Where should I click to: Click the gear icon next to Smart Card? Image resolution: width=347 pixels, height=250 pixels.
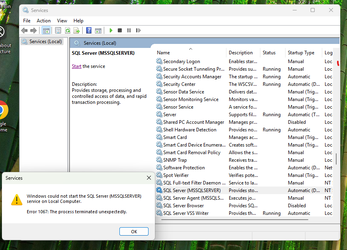(159, 137)
